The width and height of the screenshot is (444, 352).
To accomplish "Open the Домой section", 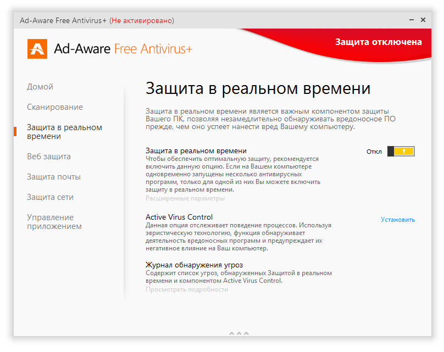I will (40, 87).
